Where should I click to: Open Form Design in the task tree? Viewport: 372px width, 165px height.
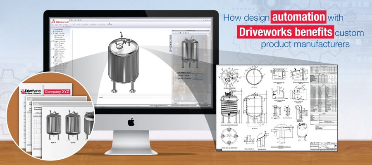[x=59, y=45]
